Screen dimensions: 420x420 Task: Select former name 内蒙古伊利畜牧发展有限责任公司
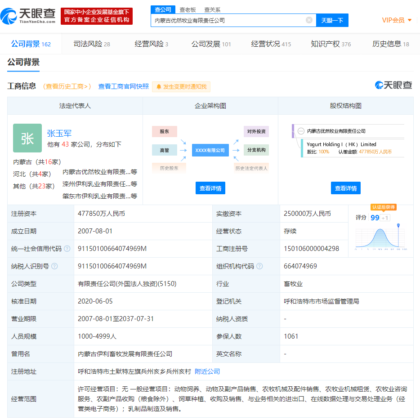pos(125,354)
